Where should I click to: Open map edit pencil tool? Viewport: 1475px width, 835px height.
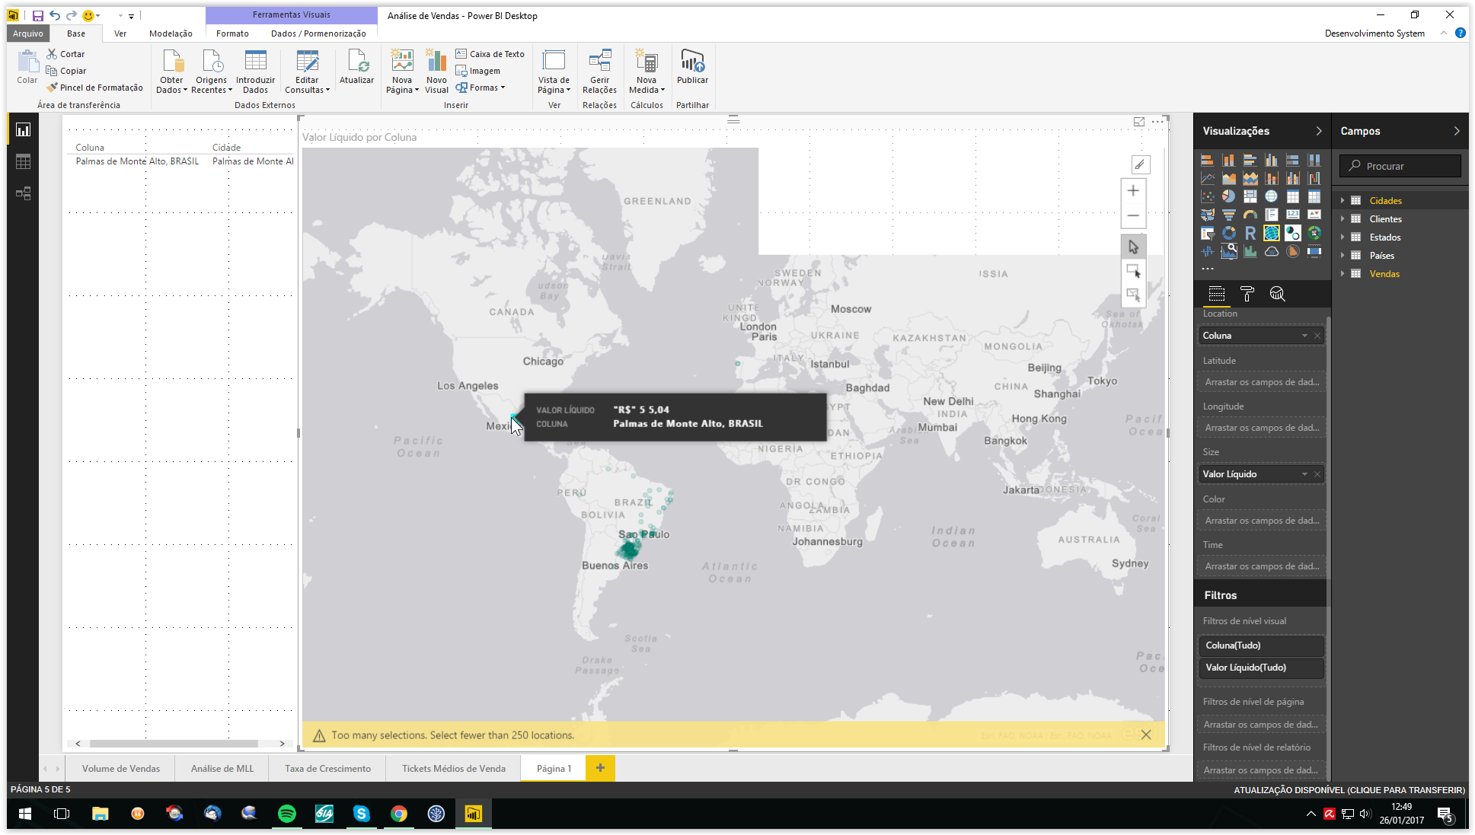pos(1140,164)
